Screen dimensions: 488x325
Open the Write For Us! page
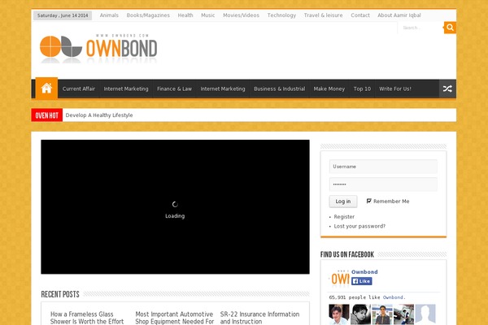[x=395, y=89]
